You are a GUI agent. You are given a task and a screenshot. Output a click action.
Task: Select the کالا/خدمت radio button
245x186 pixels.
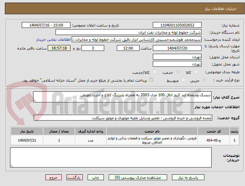(x=154, y=72)
